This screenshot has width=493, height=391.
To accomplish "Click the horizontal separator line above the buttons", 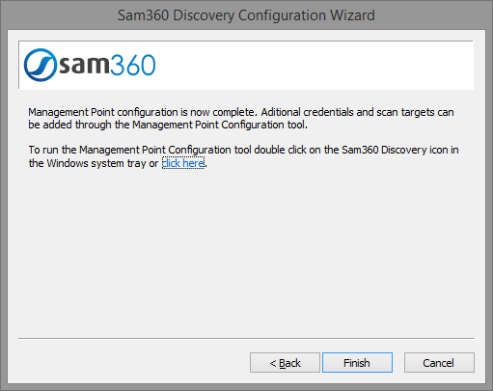I will (246, 338).
